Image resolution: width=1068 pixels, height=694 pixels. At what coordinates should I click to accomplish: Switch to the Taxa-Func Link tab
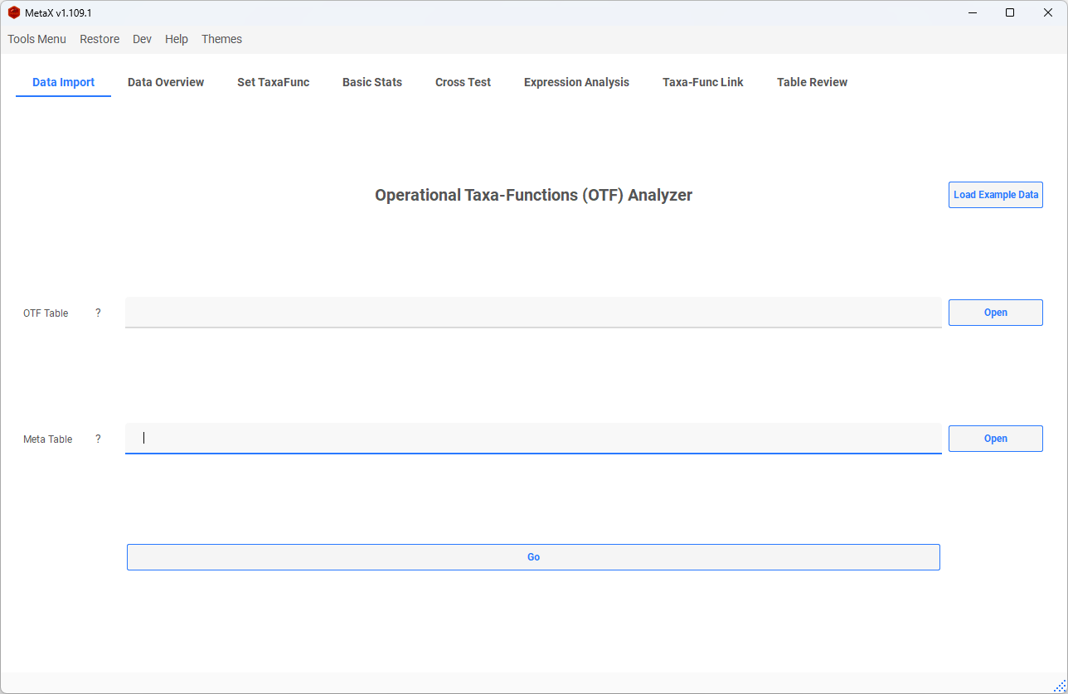click(x=703, y=82)
